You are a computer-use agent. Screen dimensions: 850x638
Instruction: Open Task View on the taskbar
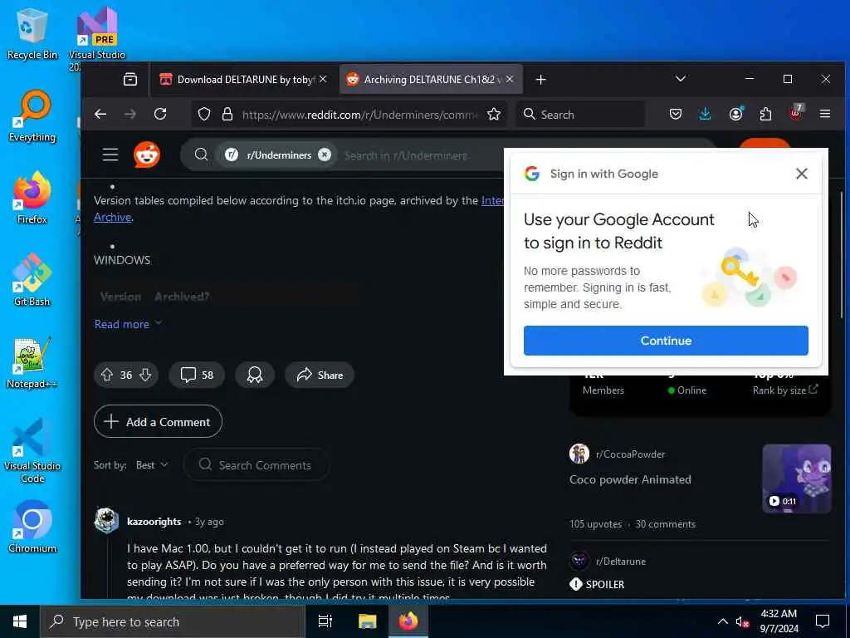325,621
